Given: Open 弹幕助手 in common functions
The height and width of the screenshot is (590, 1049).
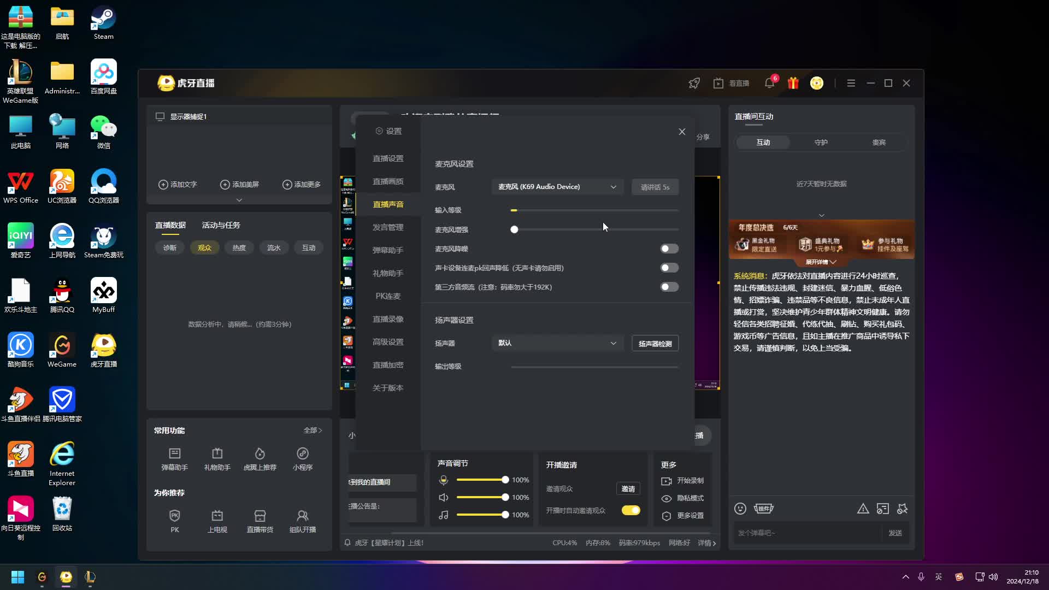Looking at the screenshot, I should pos(175,453).
